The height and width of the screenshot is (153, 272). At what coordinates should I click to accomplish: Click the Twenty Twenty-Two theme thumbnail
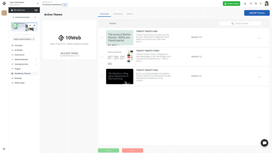click(120, 76)
